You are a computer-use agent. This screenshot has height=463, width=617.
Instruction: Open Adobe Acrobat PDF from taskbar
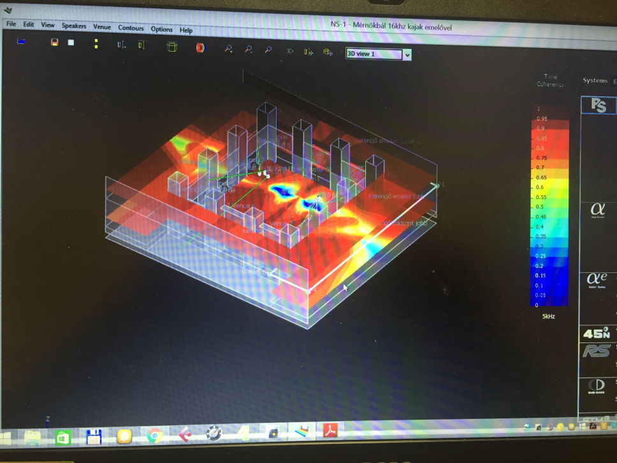coord(331,432)
